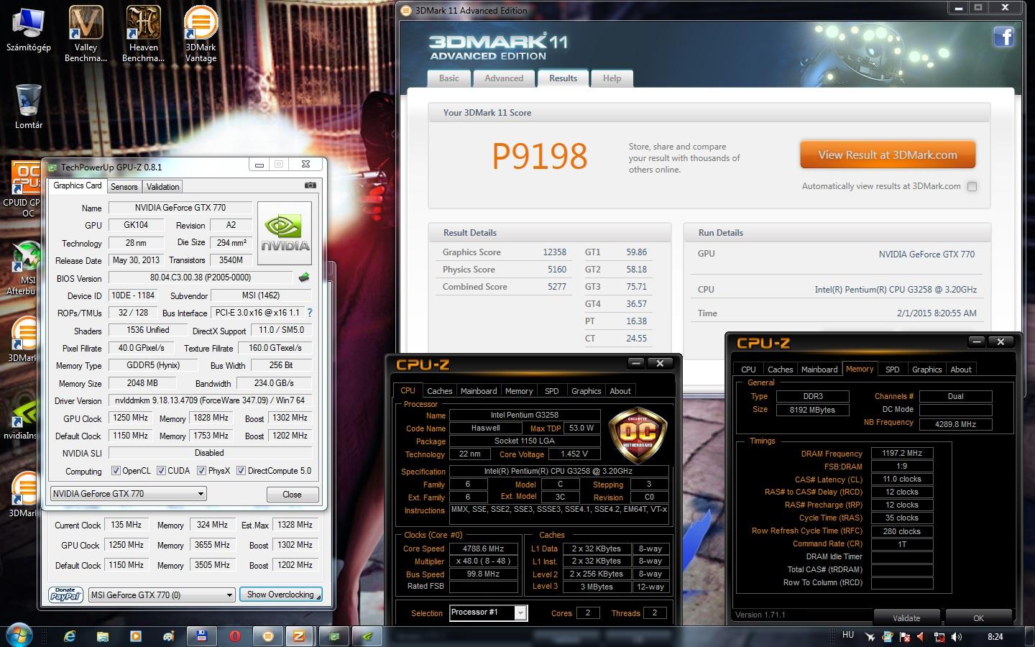Click the GPU-Z BIOS Version field
Screen dimensions: 1035x647
(201, 277)
